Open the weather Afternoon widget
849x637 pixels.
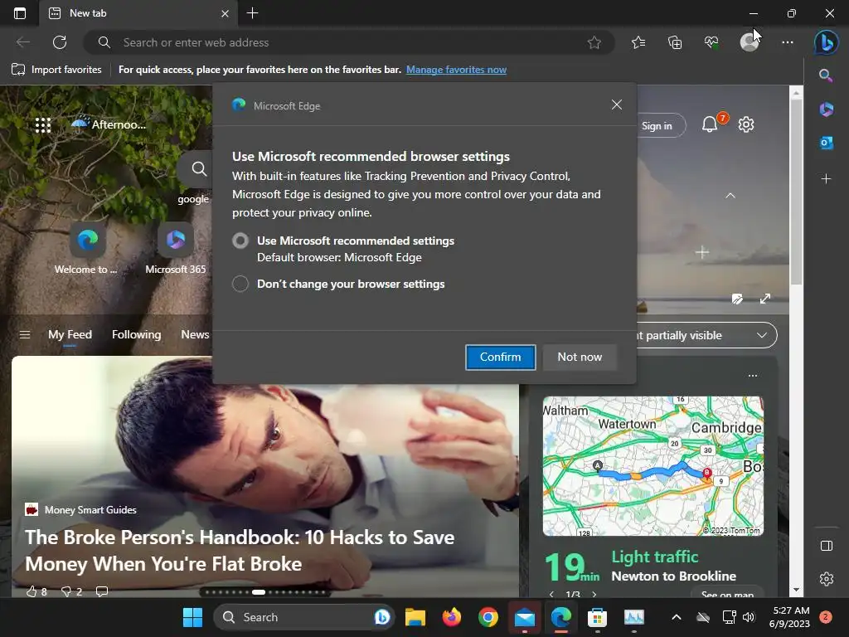point(109,124)
